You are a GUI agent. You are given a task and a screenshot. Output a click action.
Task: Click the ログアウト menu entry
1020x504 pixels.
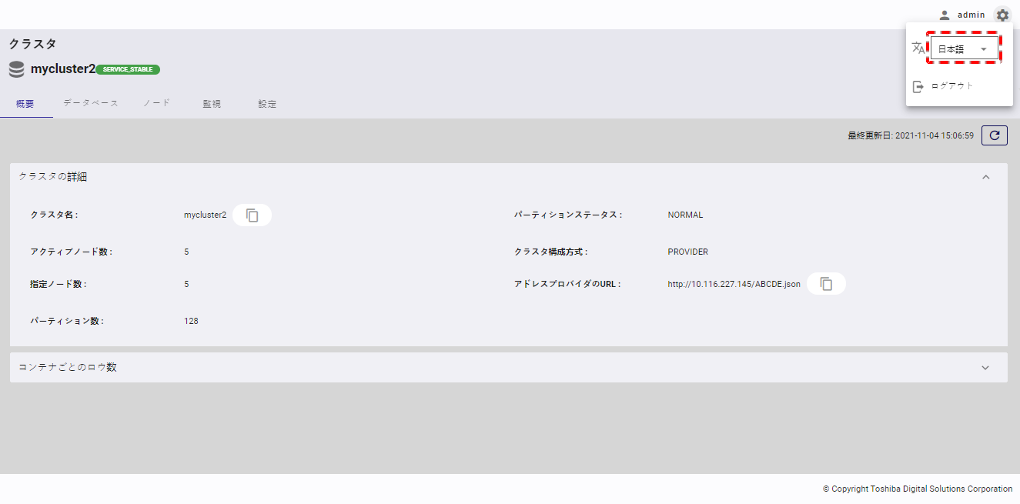coord(952,86)
